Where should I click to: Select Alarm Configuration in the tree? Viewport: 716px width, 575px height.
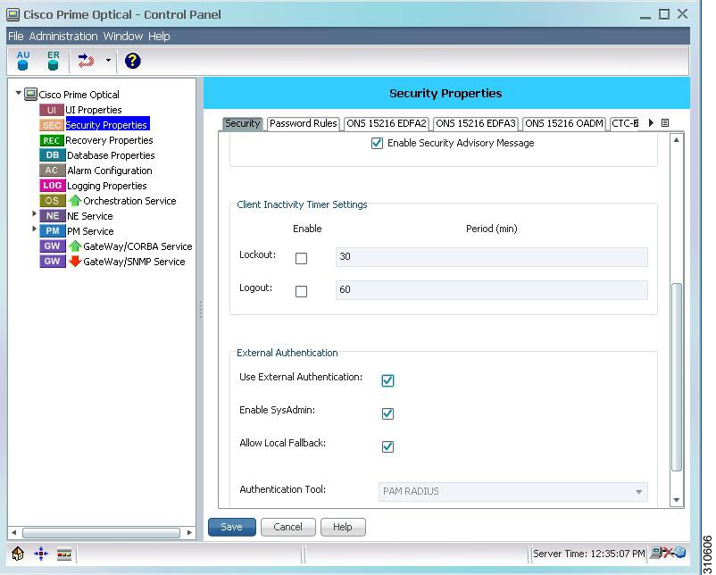tap(110, 171)
